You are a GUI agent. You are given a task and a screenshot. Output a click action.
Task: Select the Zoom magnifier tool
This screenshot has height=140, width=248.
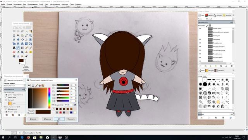(x=31, y=35)
